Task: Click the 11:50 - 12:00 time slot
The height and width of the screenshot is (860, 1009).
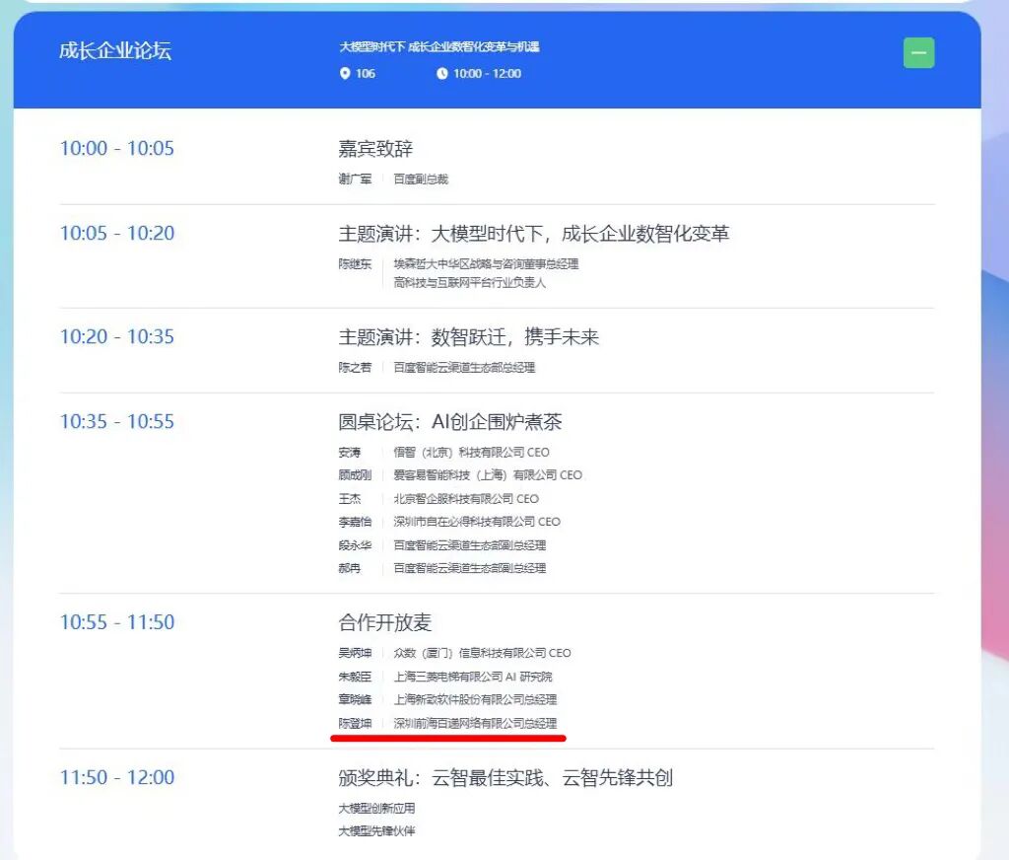Action: (x=117, y=777)
